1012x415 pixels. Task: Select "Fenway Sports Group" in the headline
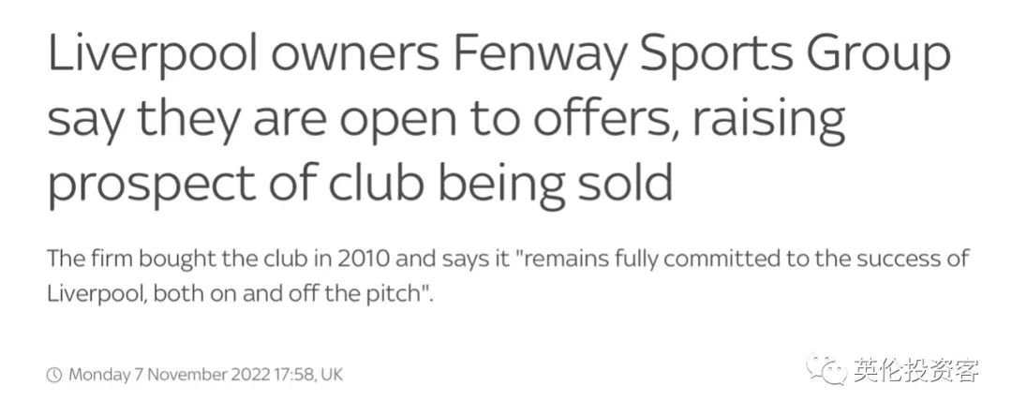[x=700, y=56]
